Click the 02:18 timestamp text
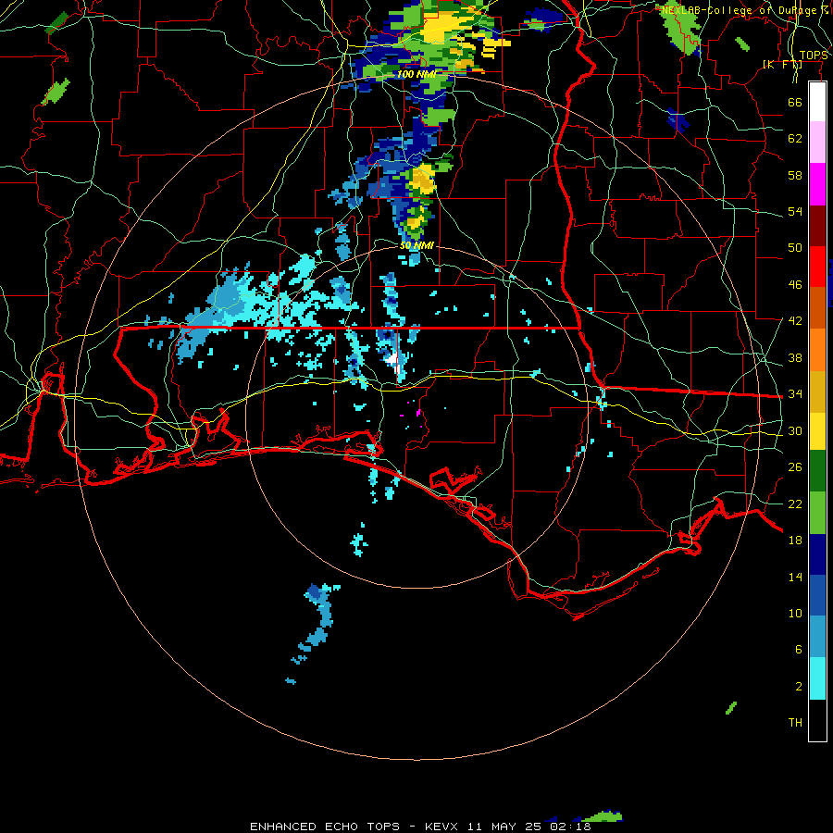This screenshot has height=833, width=833. pyautogui.click(x=570, y=827)
